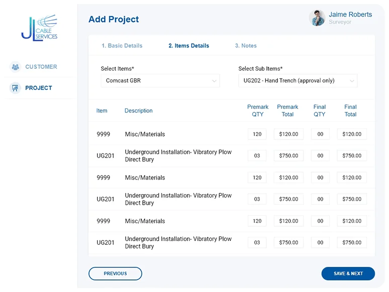Click Premark Total field in first UG201 row
Viewport: 389px width, 292px height.
(288, 156)
